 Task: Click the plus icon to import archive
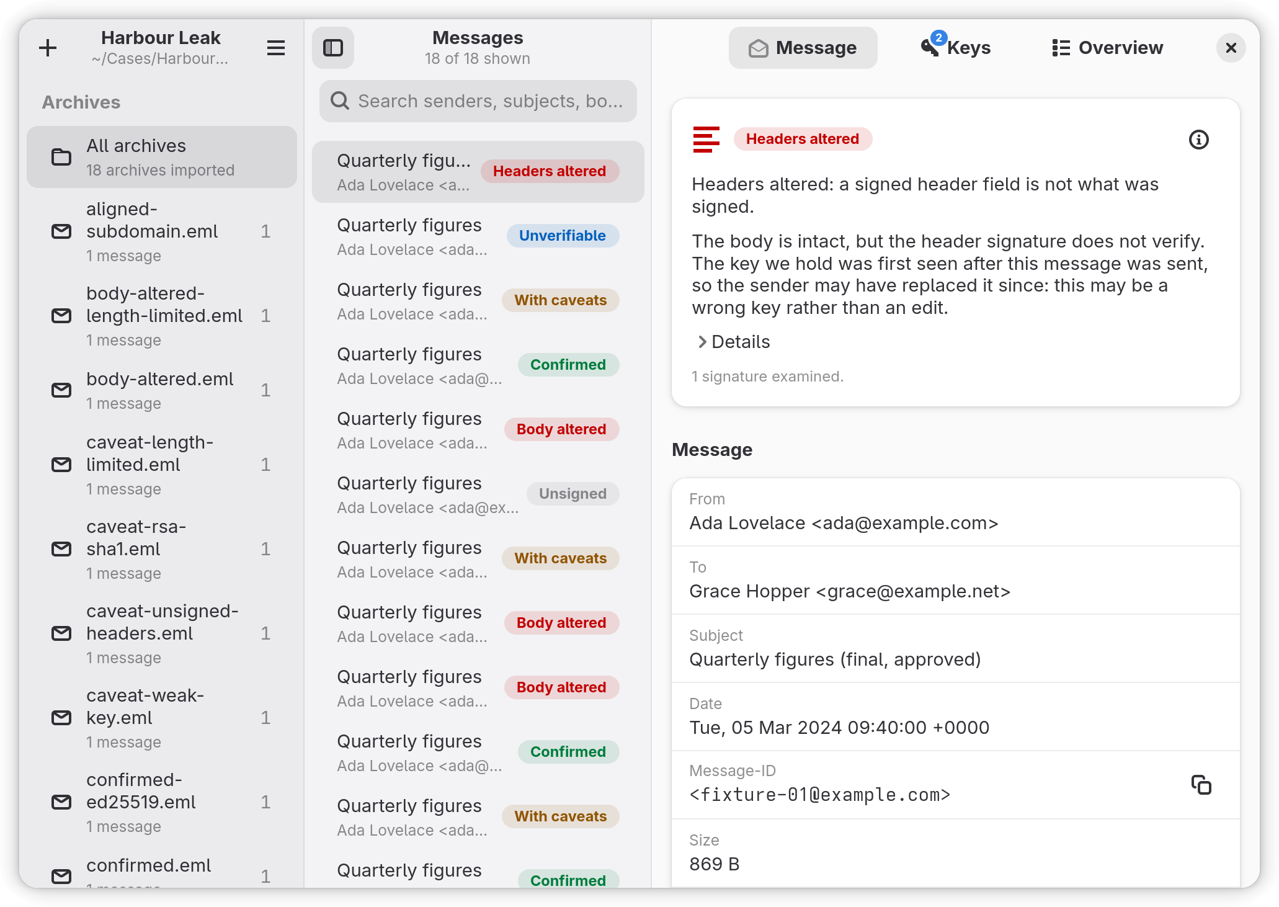(48, 48)
